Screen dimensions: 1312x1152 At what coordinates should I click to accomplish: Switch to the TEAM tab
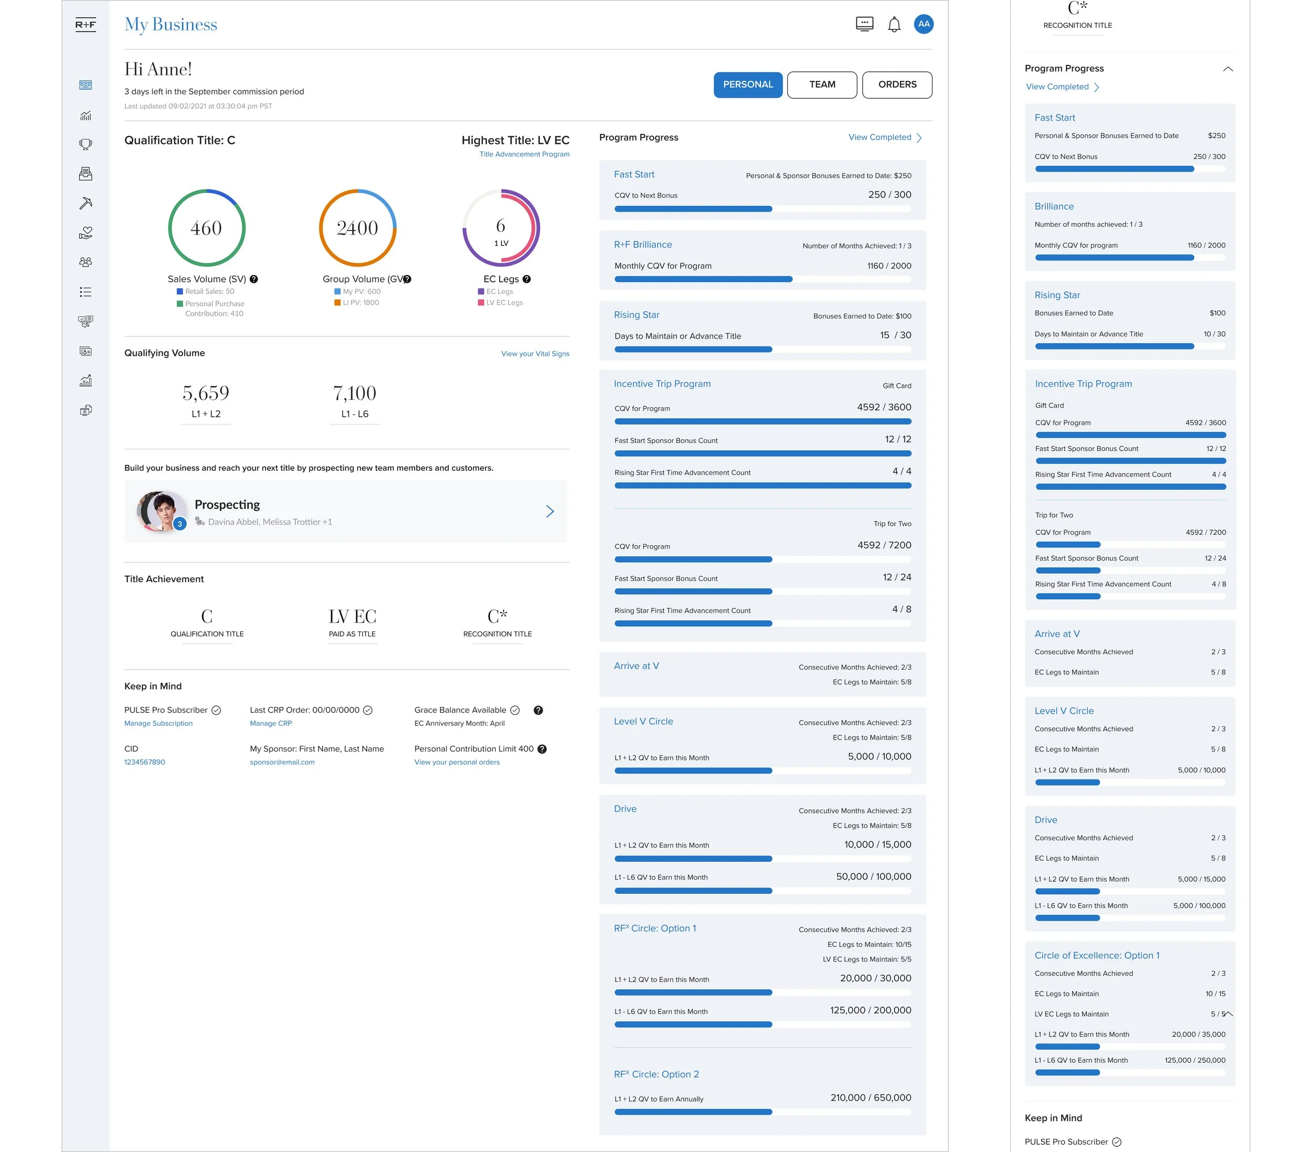coord(822,84)
